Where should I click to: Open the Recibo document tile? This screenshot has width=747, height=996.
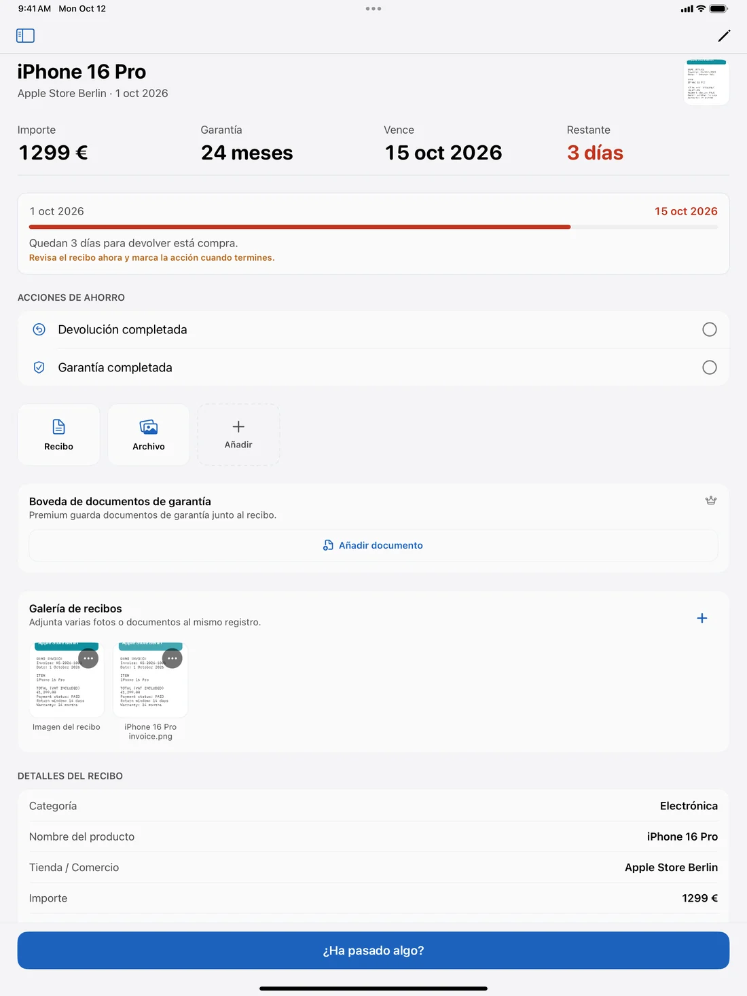pos(59,435)
